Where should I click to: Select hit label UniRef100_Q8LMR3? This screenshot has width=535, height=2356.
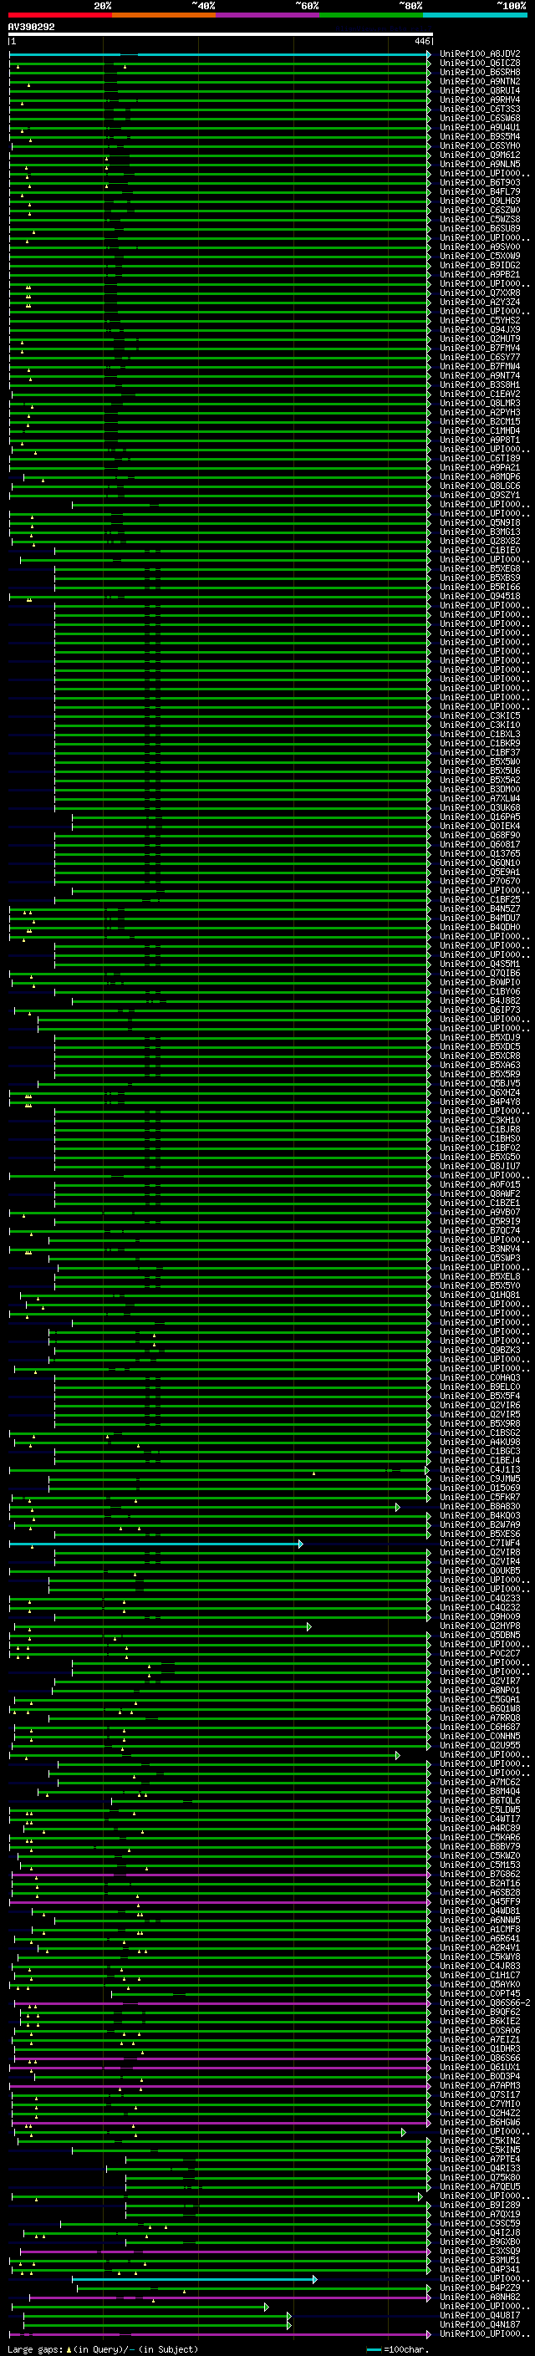click(479, 404)
